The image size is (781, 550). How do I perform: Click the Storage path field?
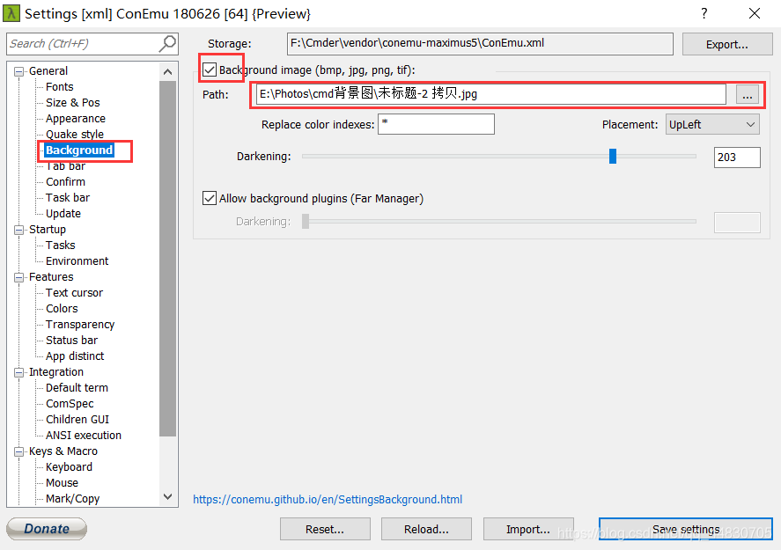click(x=480, y=44)
